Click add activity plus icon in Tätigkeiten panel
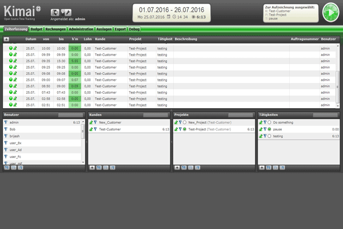This screenshot has height=229, width=343. click(261, 168)
